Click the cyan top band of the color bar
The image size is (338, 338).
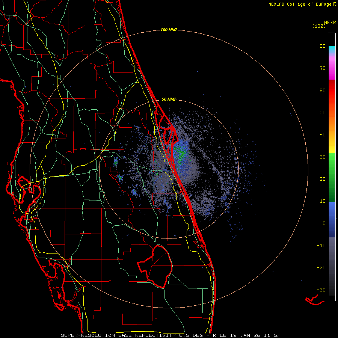coord(332,50)
